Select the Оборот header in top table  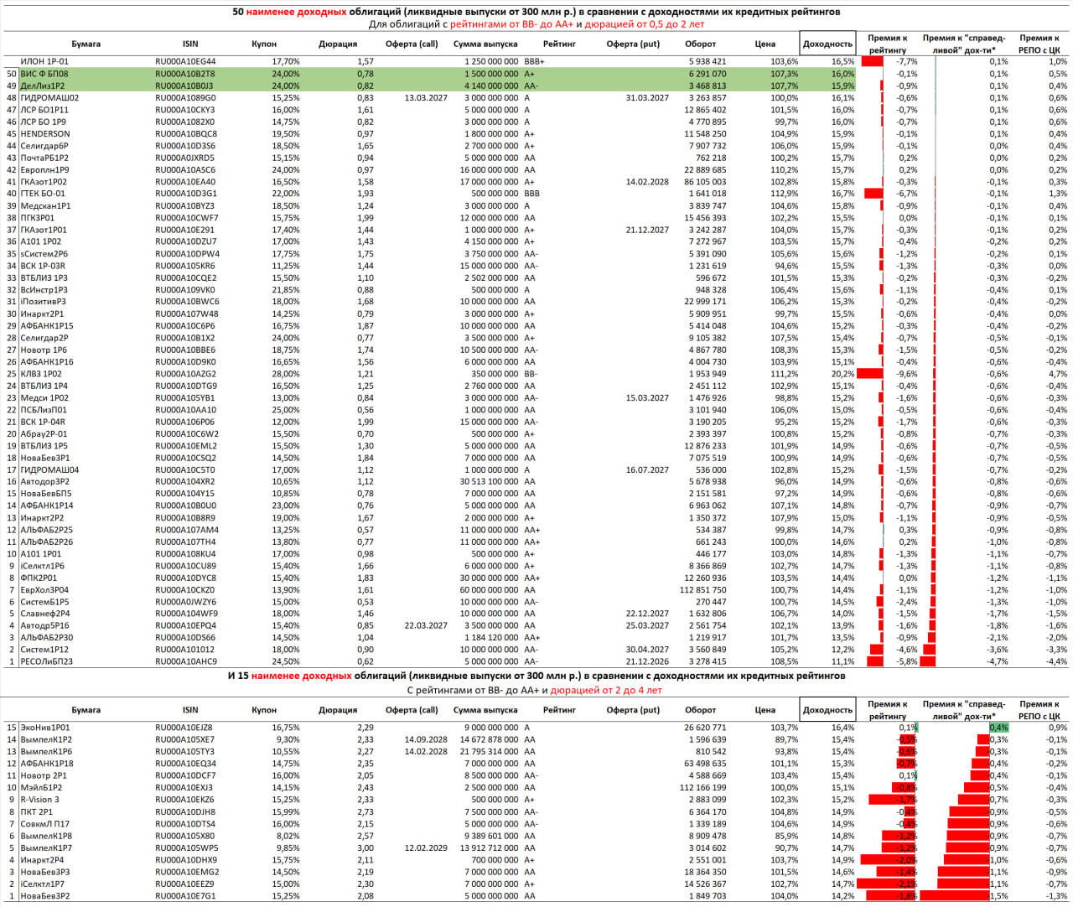pos(700,44)
